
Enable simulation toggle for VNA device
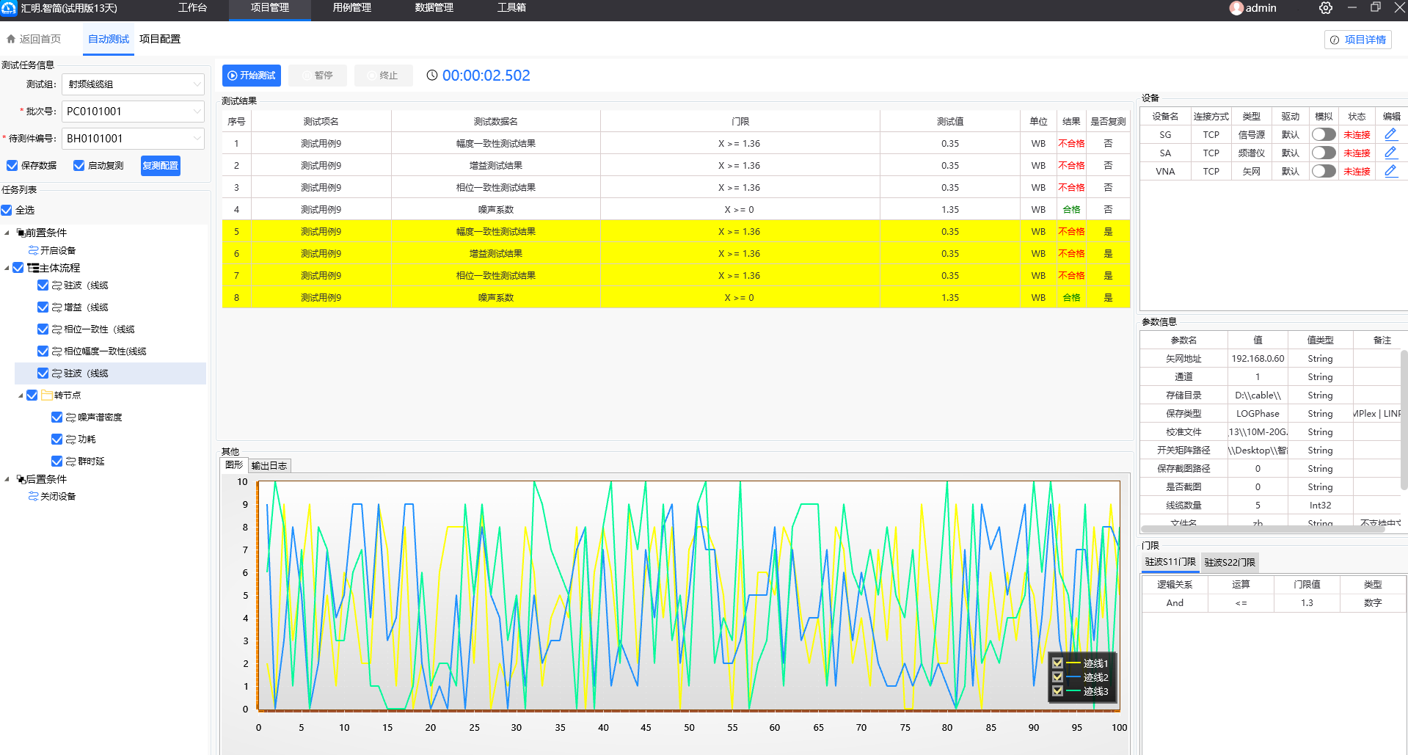(1324, 171)
